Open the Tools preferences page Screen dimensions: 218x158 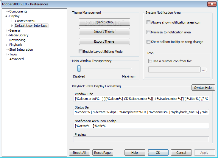13,54
